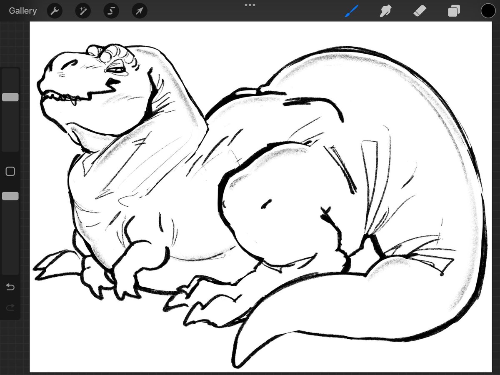The width and height of the screenshot is (500, 375).
Task: Select the Transform arrow tool
Action: [x=139, y=11]
